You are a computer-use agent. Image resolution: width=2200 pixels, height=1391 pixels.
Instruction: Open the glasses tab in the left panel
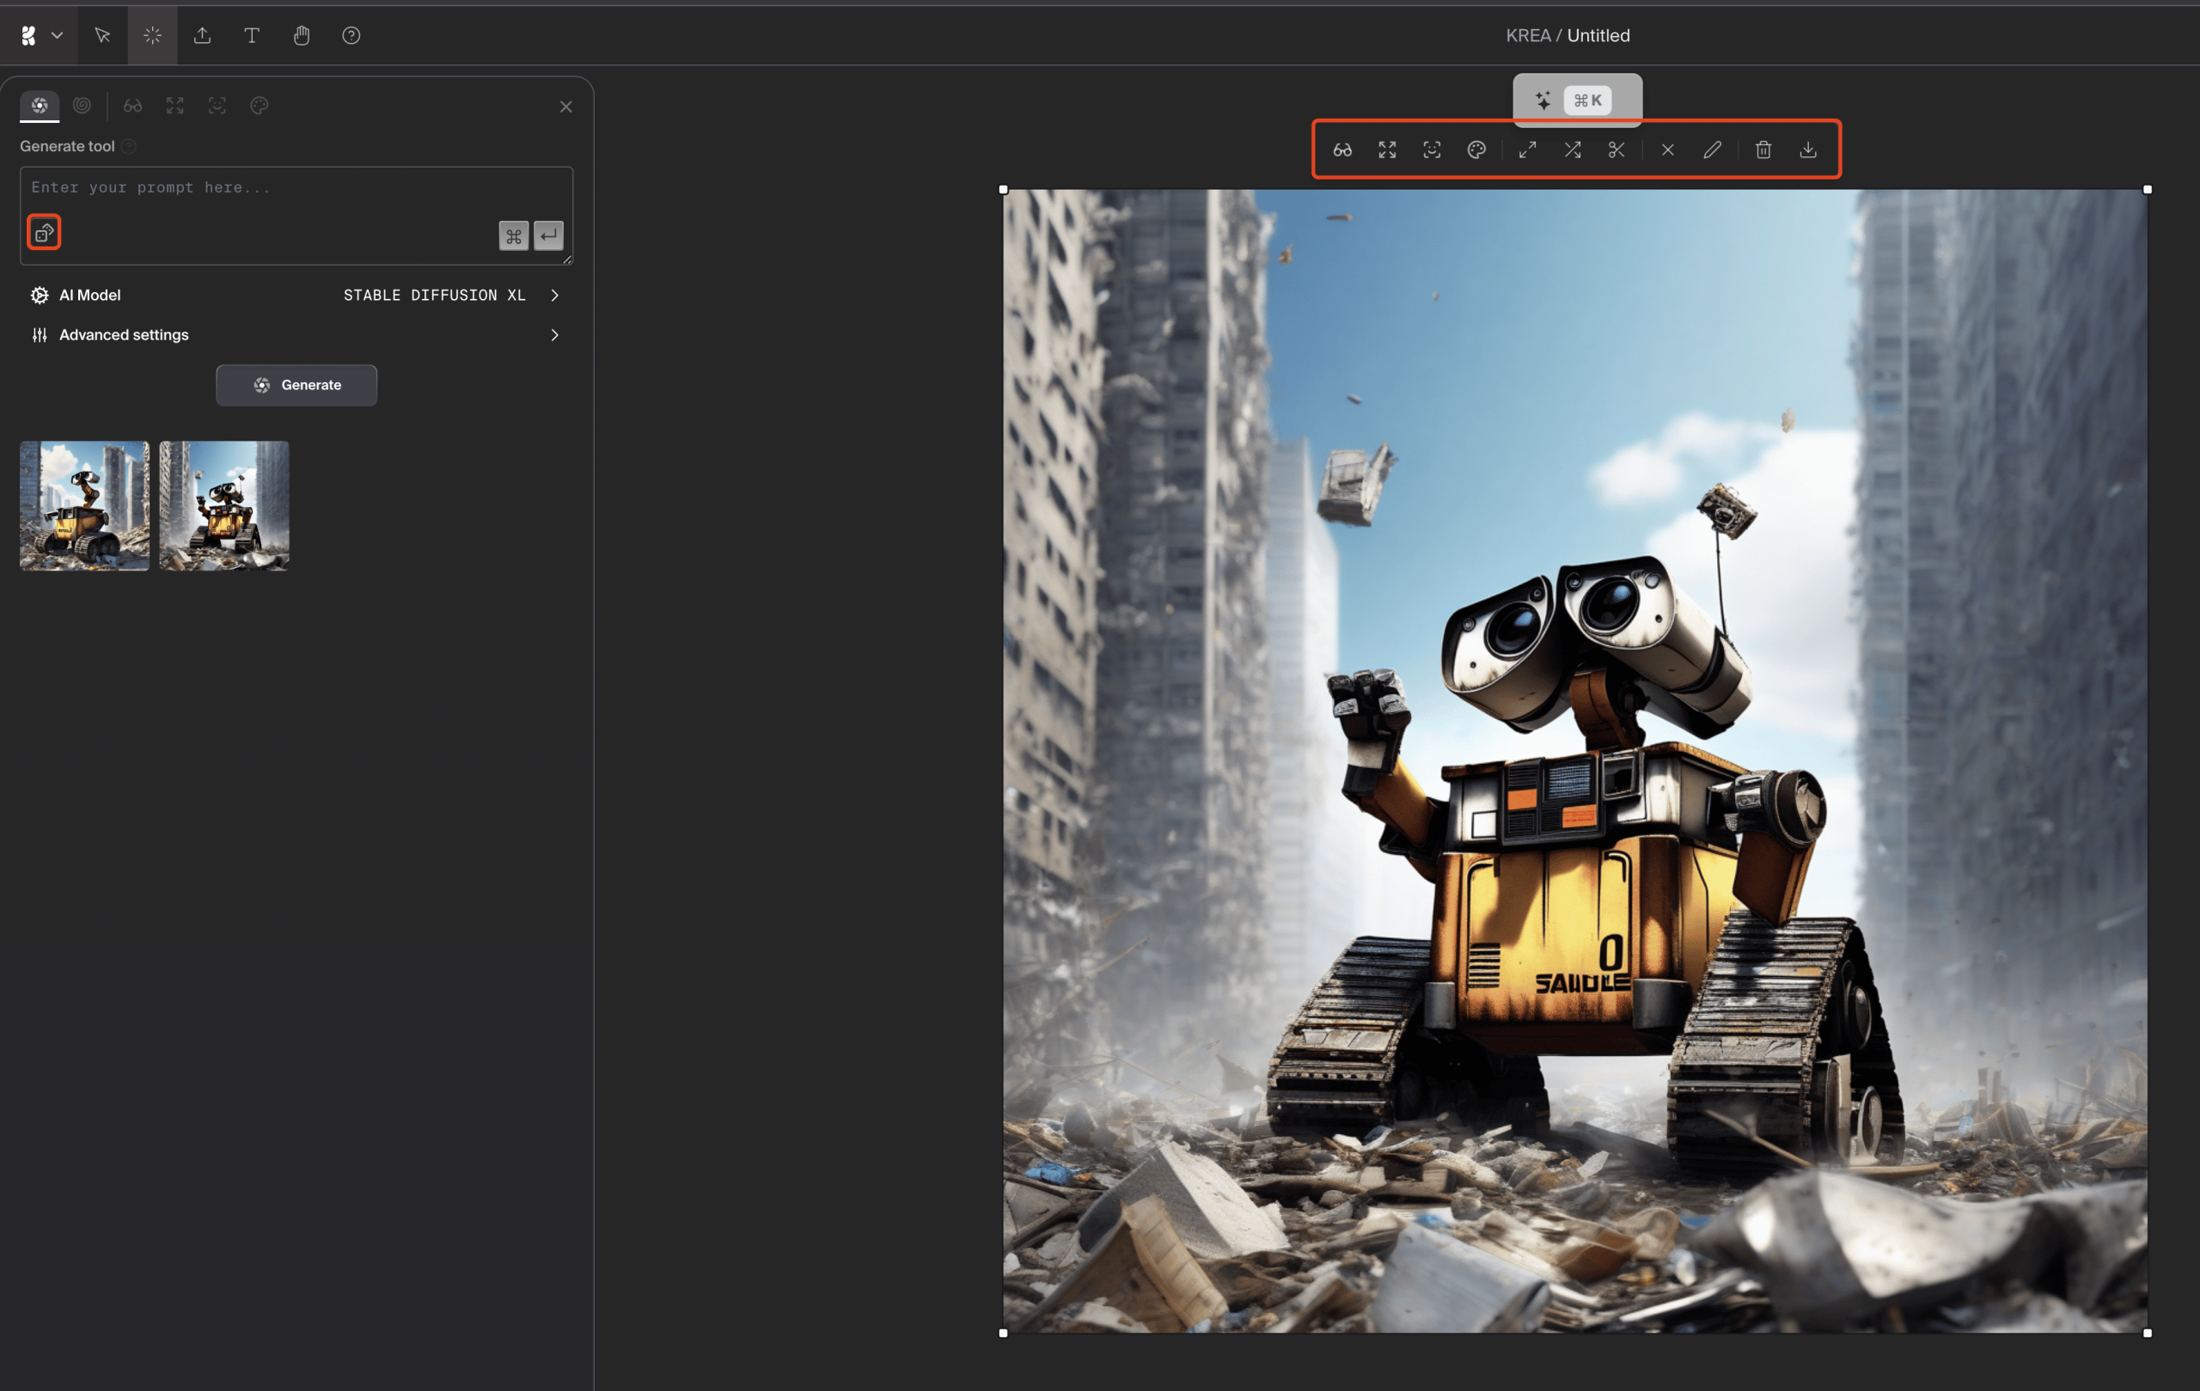coord(132,106)
